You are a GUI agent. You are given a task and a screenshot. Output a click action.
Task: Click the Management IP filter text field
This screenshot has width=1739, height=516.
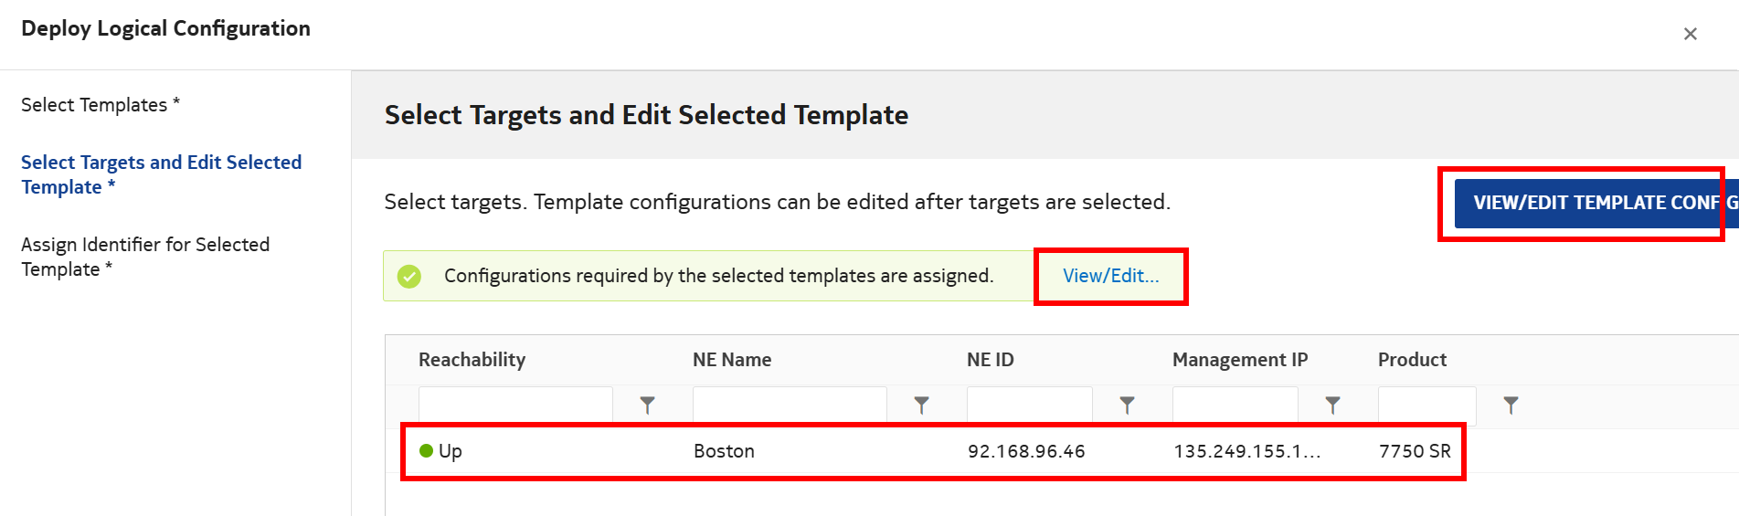1235,405
